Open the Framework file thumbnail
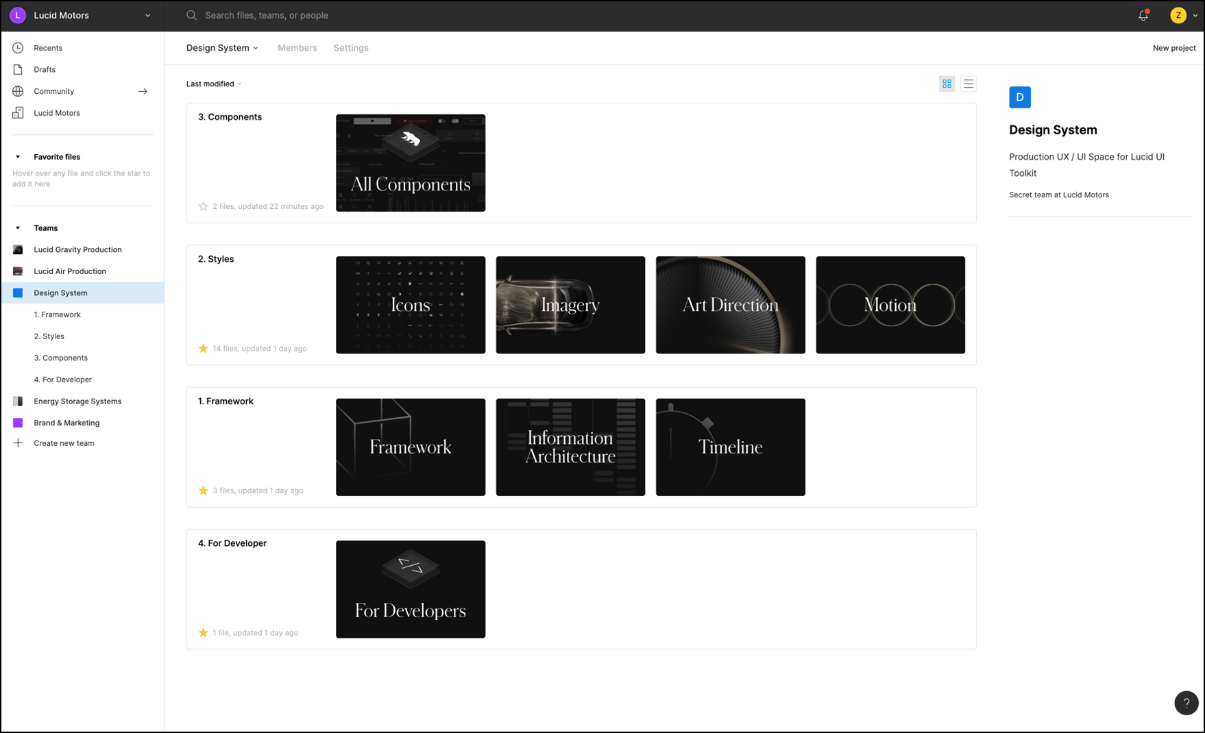The height and width of the screenshot is (733, 1205). tap(411, 447)
